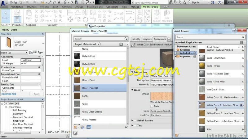Toggle the Stain checkbox

coord(152,106)
